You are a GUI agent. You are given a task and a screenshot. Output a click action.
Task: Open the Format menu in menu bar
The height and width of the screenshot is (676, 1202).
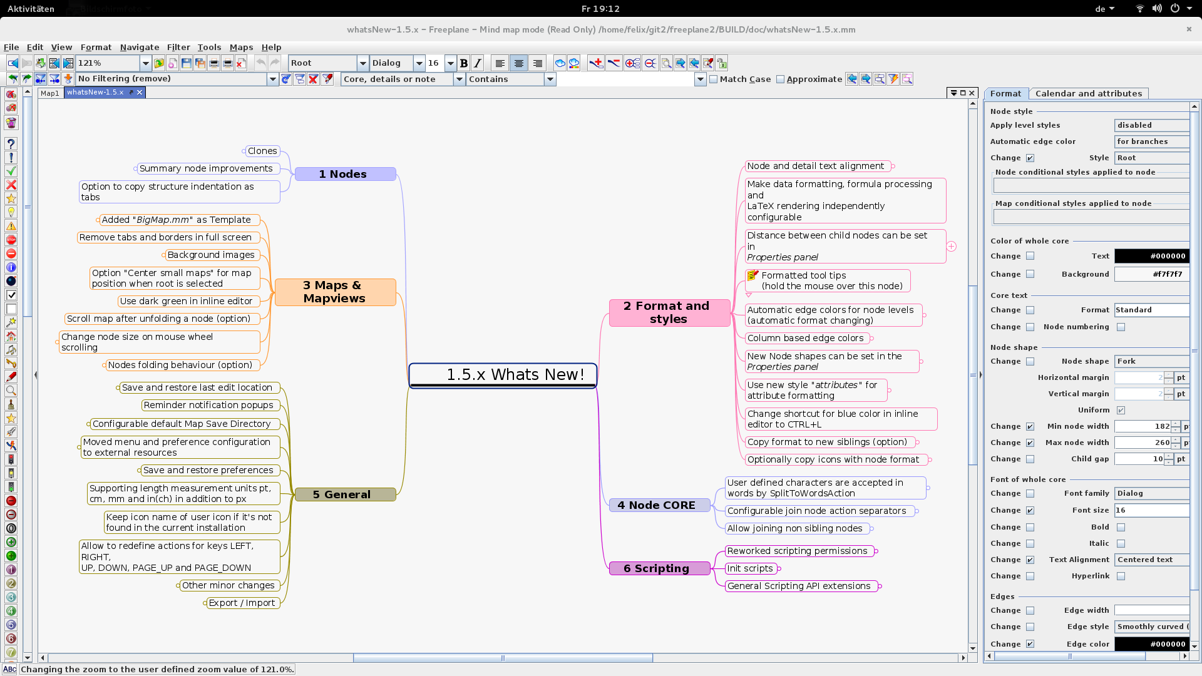(x=95, y=47)
